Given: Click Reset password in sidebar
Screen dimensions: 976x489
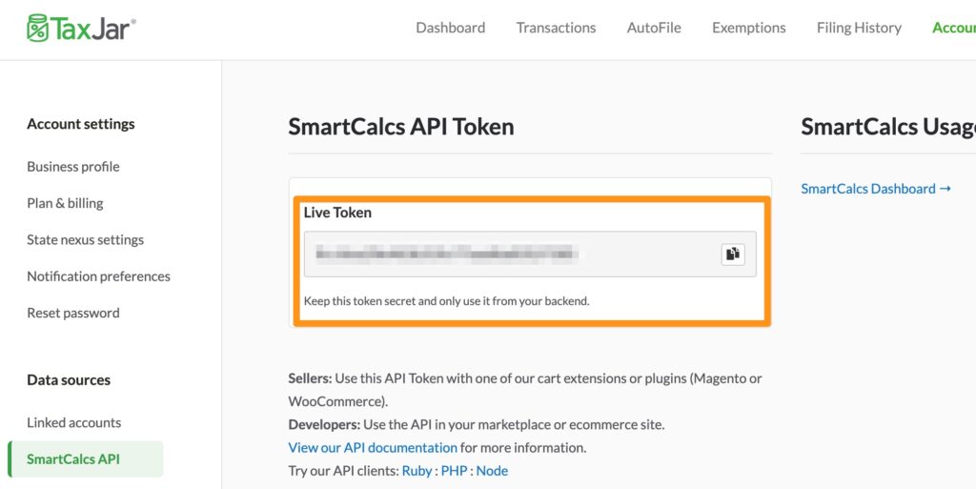Looking at the screenshot, I should [x=73, y=313].
